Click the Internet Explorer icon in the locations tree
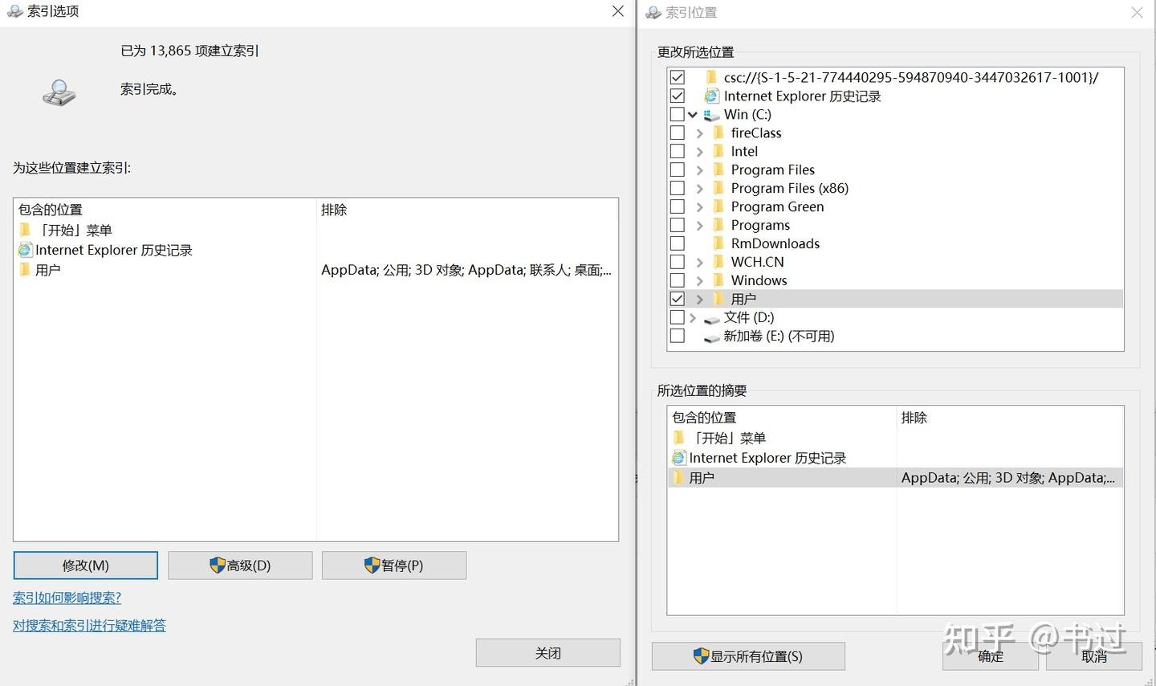The image size is (1156, 686). point(711,96)
